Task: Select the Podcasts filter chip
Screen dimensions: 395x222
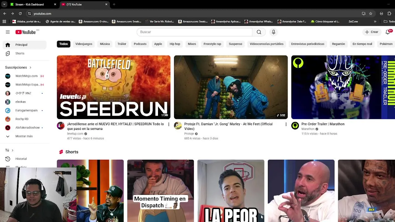Action: click(x=140, y=44)
